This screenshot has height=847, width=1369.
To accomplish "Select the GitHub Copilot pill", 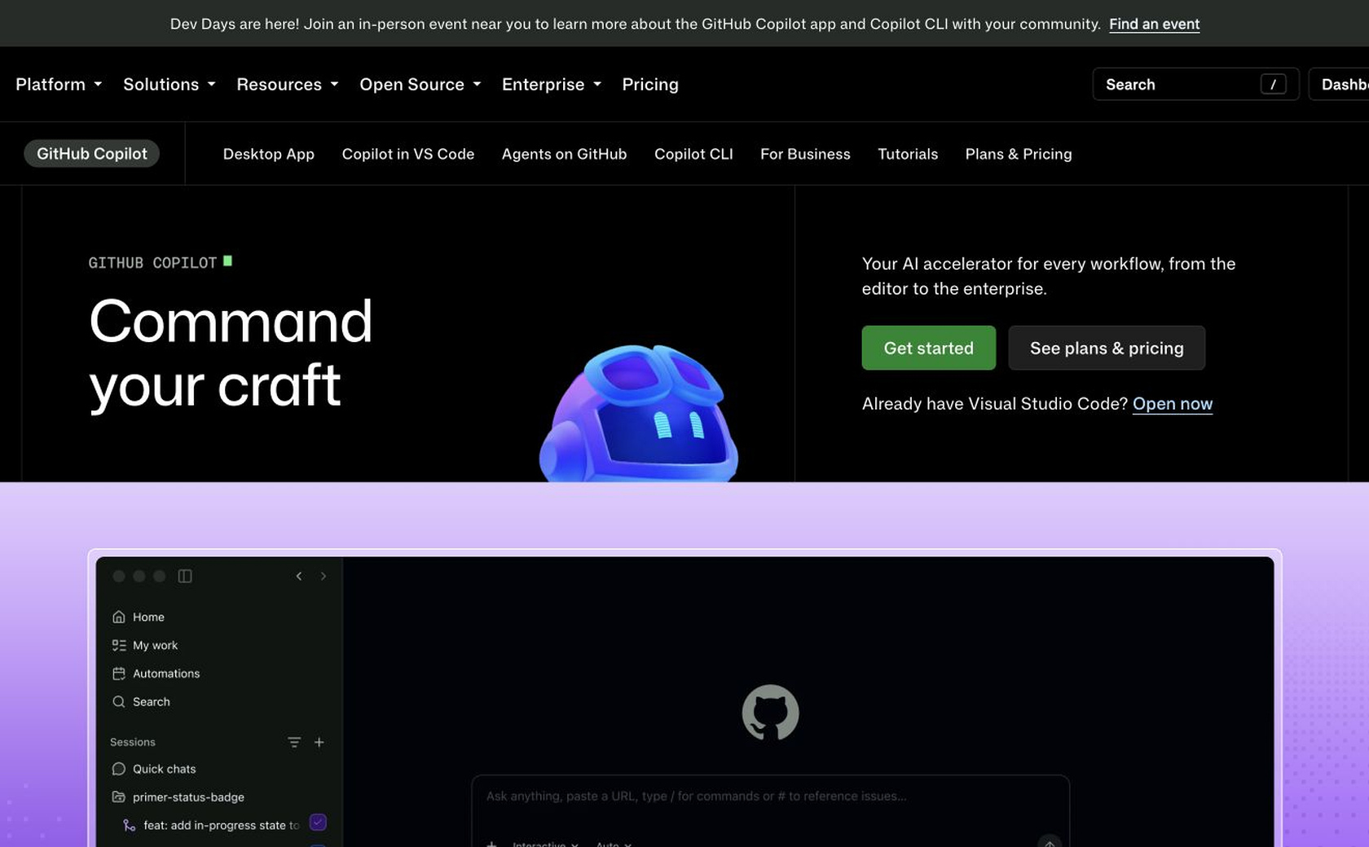I will 92,154.
